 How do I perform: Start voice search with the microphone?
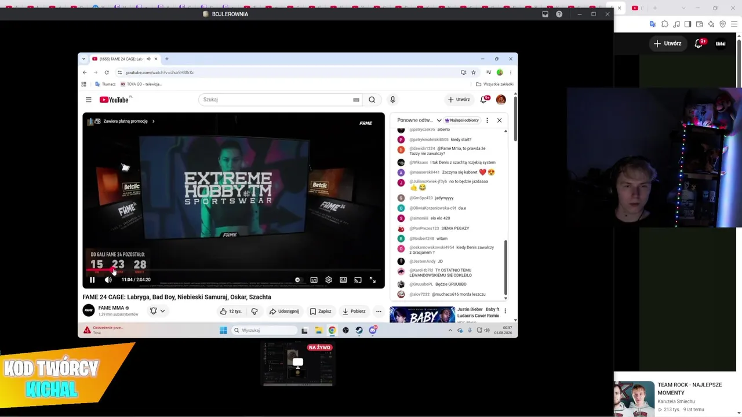(x=392, y=100)
